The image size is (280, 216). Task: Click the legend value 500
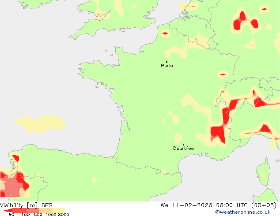point(38,214)
